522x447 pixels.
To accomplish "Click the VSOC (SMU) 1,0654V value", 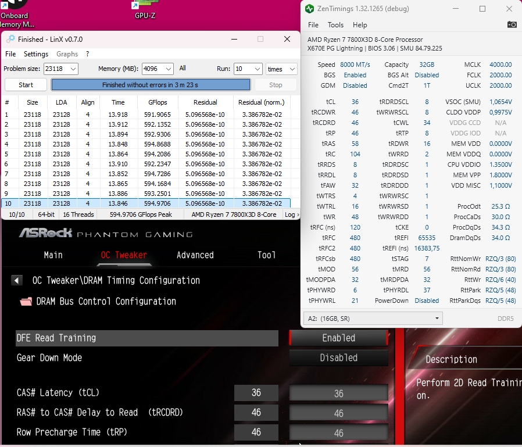I will pyautogui.click(x=500, y=102).
